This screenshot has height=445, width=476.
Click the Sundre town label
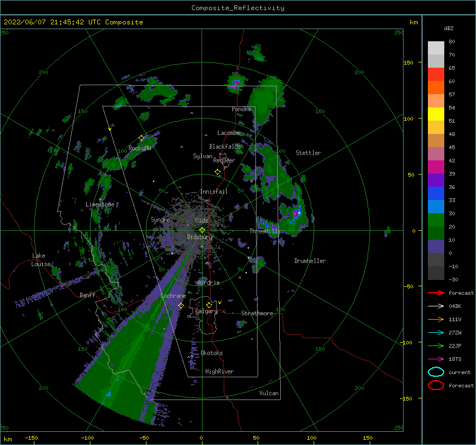pos(160,220)
